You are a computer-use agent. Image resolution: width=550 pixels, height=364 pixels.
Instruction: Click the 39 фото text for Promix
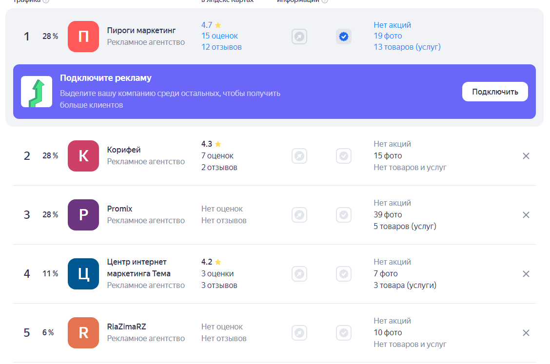tap(388, 214)
